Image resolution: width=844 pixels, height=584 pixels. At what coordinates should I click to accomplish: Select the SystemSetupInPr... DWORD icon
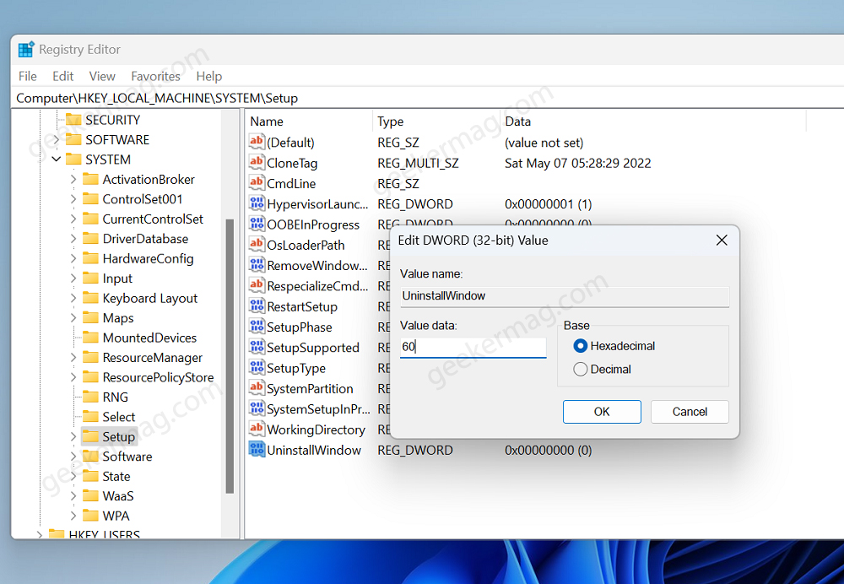pos(257,408)
